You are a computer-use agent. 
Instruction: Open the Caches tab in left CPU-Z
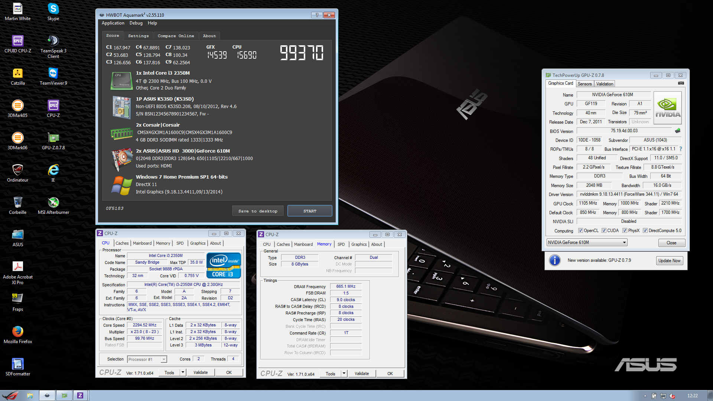tap(122, 243)
